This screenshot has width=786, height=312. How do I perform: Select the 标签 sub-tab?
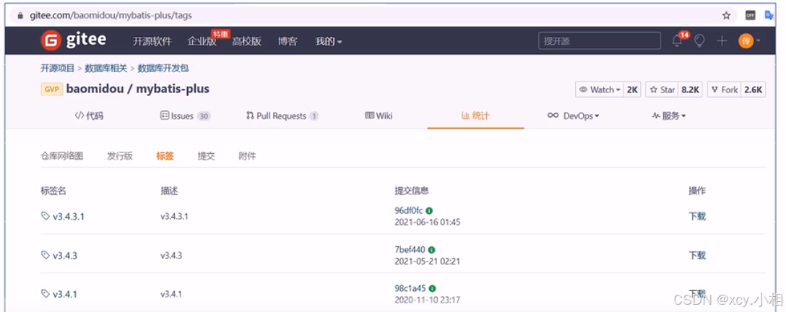[165, 156]
